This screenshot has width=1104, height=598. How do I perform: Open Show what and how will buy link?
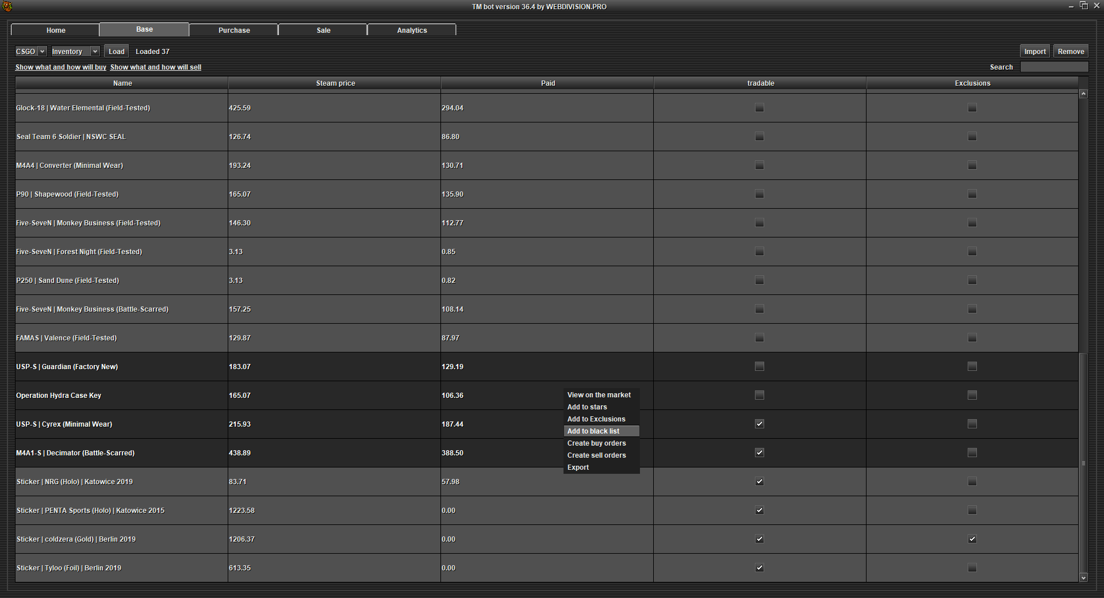[60, 67]
